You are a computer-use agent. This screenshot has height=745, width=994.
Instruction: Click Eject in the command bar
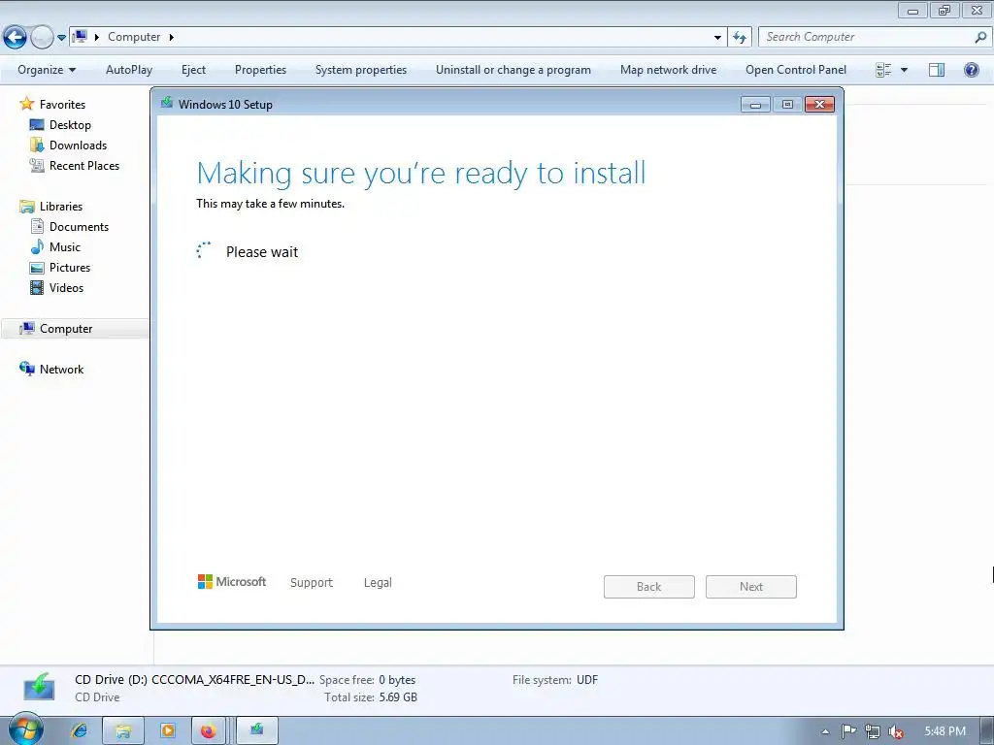pyautogui.click(x=193, y=70)
